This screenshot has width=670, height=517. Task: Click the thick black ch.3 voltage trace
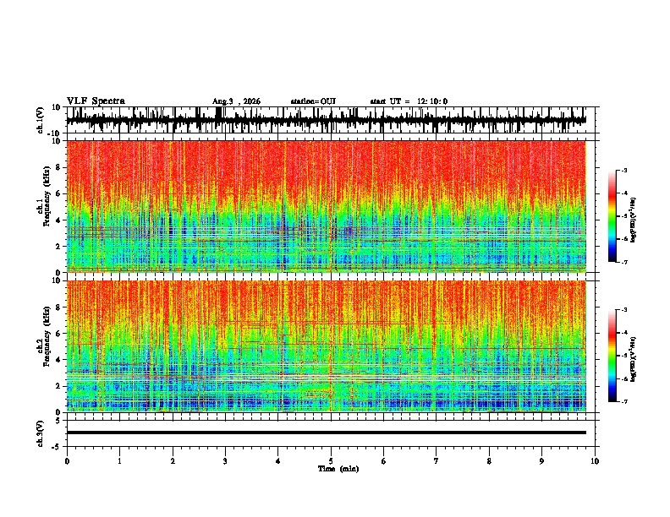pyautogui.click(x=327, y=433)
